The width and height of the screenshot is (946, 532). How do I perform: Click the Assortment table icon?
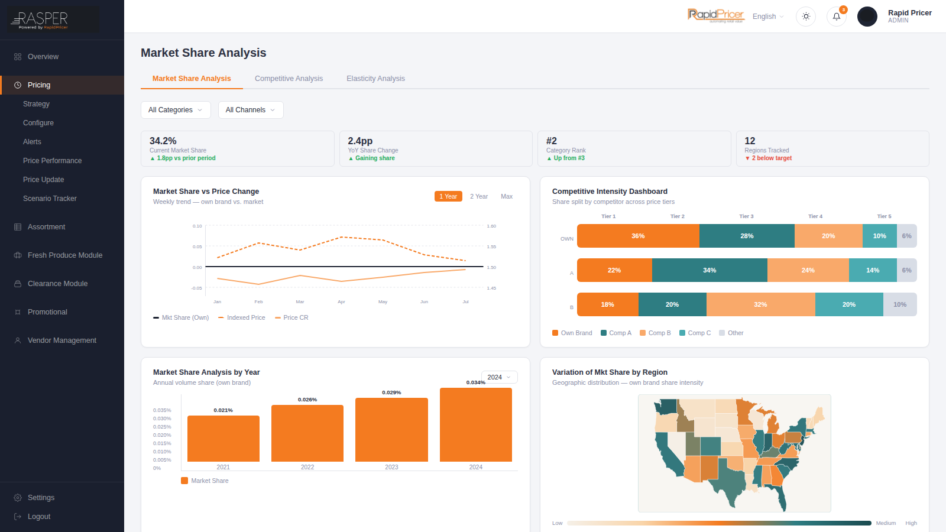click(18, 227)
